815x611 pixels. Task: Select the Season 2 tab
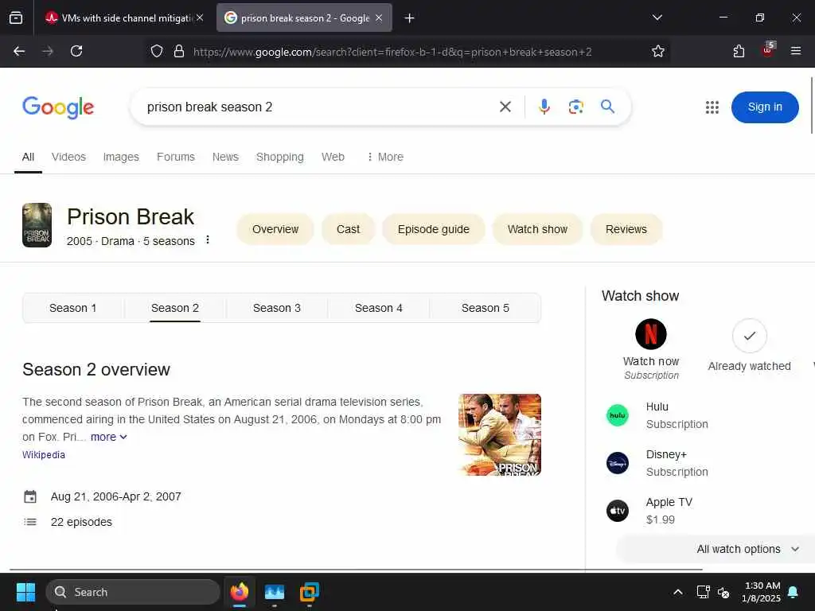point(174,308)
